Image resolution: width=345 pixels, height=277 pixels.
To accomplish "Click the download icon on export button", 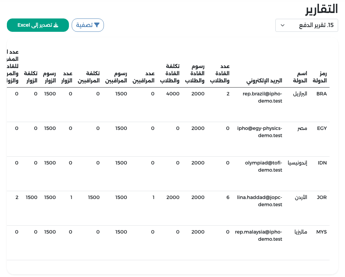I will tap(56, 25).
